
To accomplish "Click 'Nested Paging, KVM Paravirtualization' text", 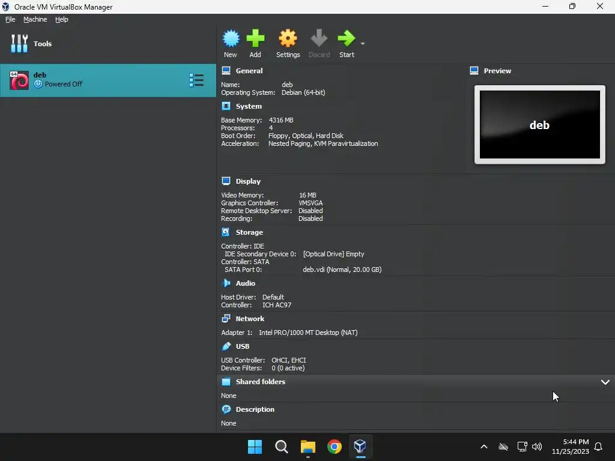I will click(323, 143).
